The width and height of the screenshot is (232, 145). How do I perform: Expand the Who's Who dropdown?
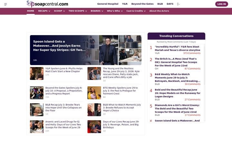[115, 11]
